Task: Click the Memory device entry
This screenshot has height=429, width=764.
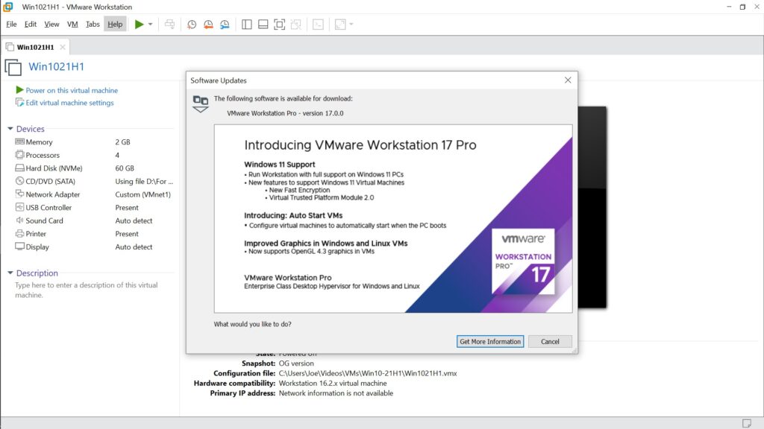Action: [x=39, y=142]
